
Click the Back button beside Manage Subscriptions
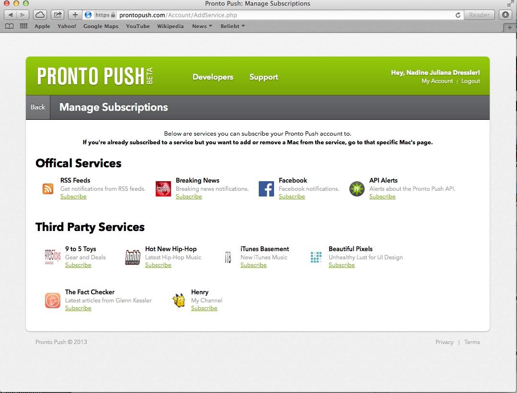tap(38, 107)
